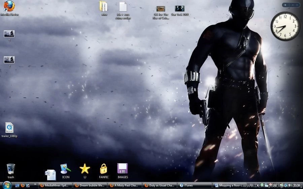This screenshot has height=189, width=303.
Task: Switch to the A Misty Past Cha... taskbar window
Action: coord(125,186)
